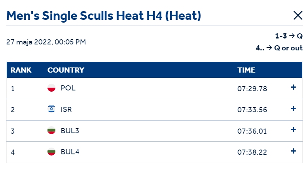Expand ISR row details with plus icon
The image size is (307, 169).
(x=293, y=109)
